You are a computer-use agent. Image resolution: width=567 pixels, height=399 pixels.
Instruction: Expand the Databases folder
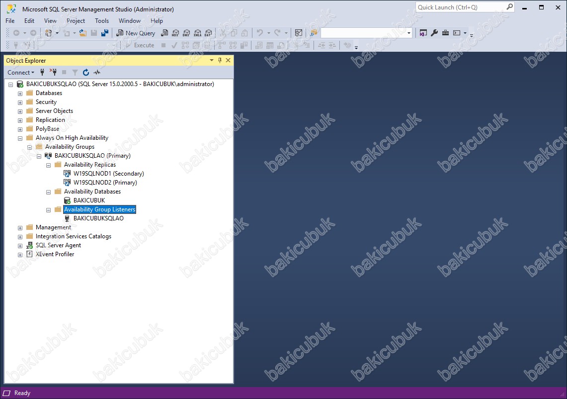tap(20, 94)
